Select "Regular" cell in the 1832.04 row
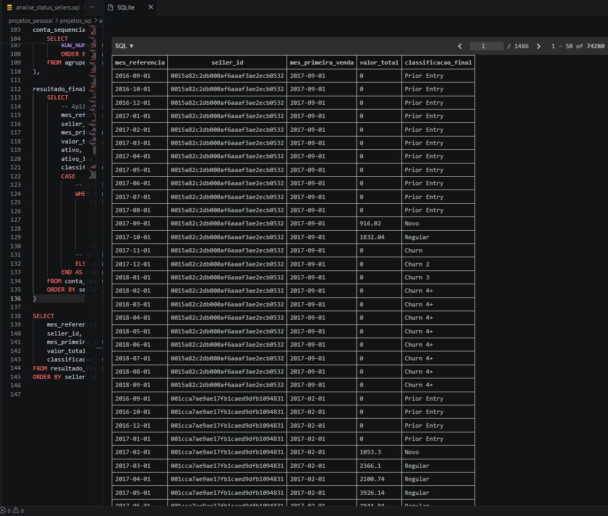This screenshot has height=516, width=608. pos(438,237)
